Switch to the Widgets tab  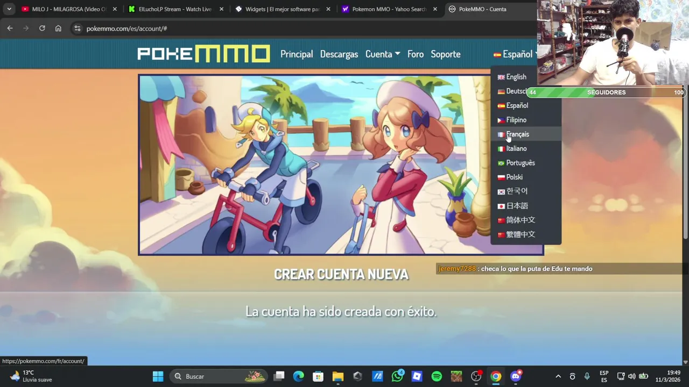[x=283, y=9]
